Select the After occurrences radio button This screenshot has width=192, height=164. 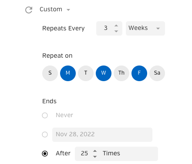click(x=45, y=154)
